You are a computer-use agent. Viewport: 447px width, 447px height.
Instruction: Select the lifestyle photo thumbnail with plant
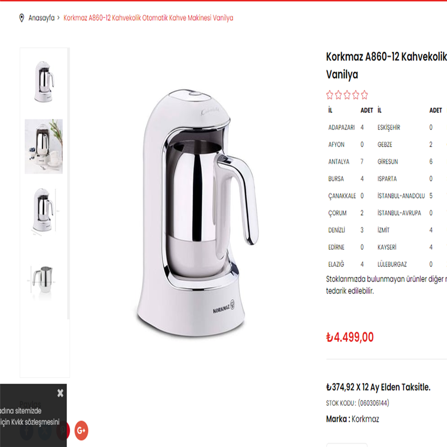click(44, 146)
